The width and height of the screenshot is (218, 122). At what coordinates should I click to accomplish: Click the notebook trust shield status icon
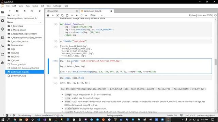pos(181,115)
